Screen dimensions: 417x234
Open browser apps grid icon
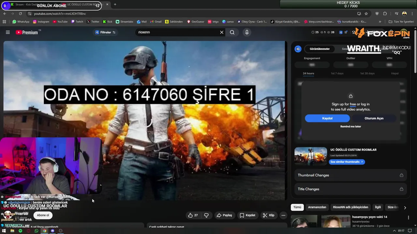click(x=4, y=22)
